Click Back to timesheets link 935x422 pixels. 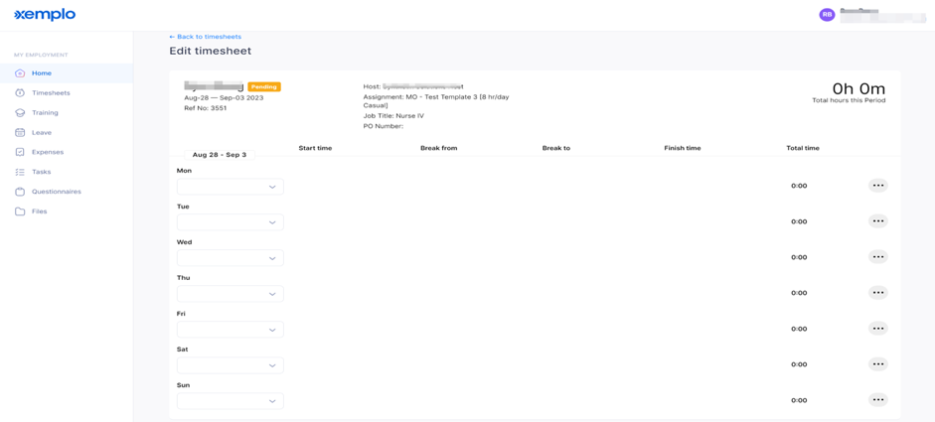(205, 37)
